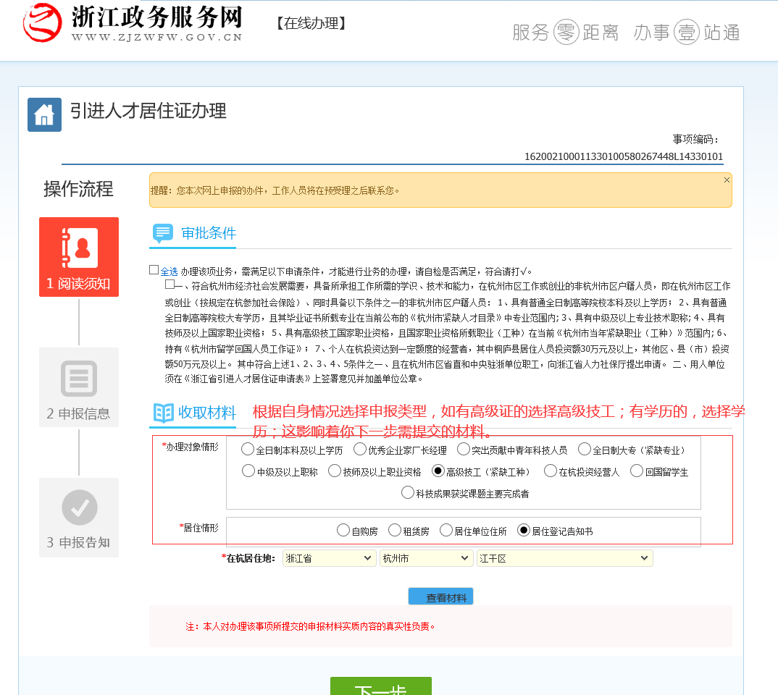The height and width of the screenshot is (695, 778).
Task: Click the 1 阅读须知 step label
Action: (78, 284)
